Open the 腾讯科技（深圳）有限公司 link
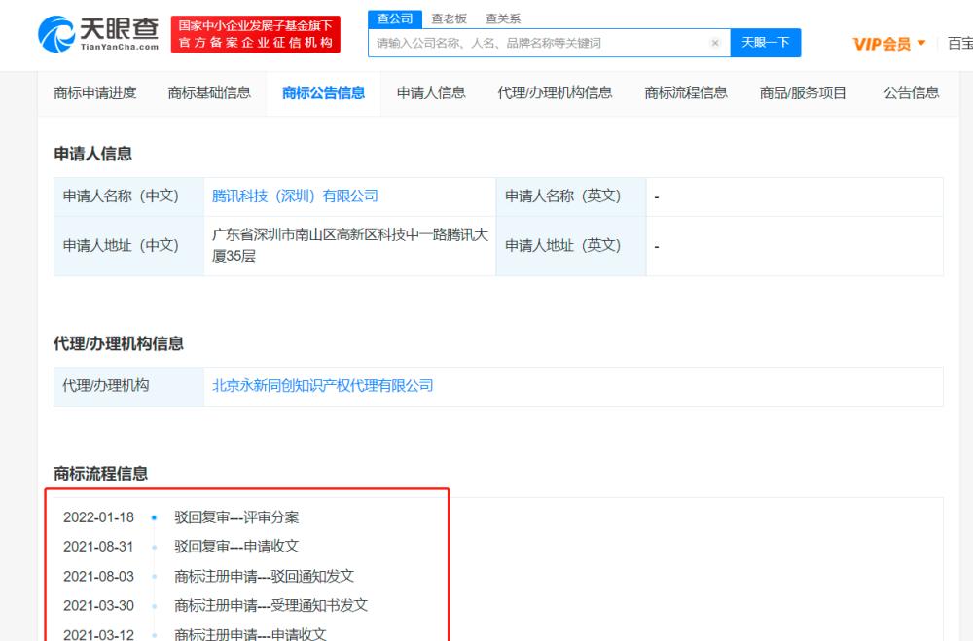 click(295, 196)
